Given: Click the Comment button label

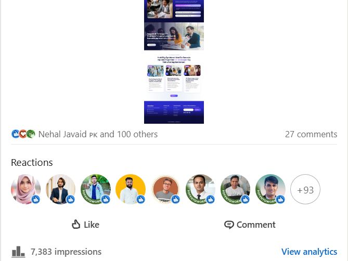Looking at the screenshot, I should [256, 225].
